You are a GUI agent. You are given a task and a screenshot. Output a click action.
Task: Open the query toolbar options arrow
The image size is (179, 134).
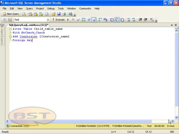pyautogui.click(x=156, y=21)
